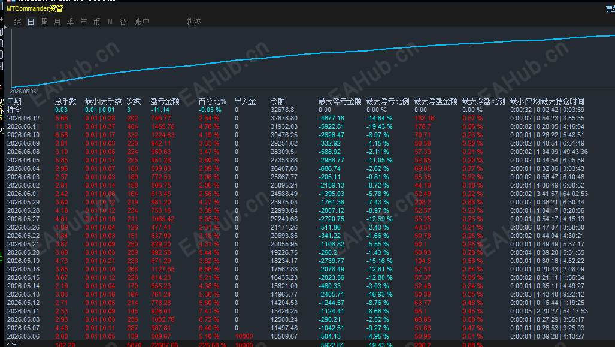Select the 日 daily tab

pos(31,22)
